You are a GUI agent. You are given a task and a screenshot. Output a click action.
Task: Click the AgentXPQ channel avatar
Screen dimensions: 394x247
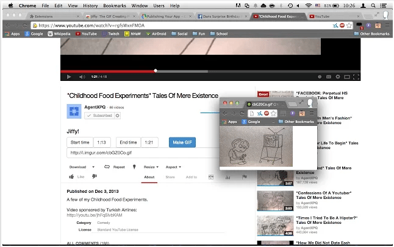pyautogui.click(x=74, y=111)
